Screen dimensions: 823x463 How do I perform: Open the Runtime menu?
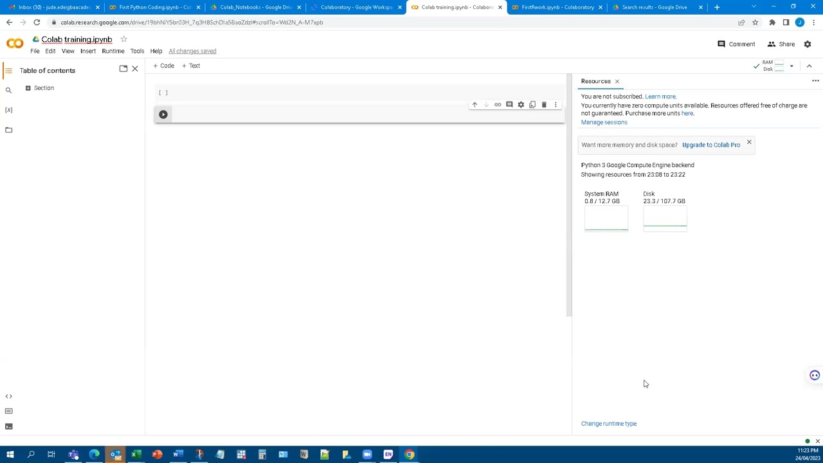coord(113,51)
